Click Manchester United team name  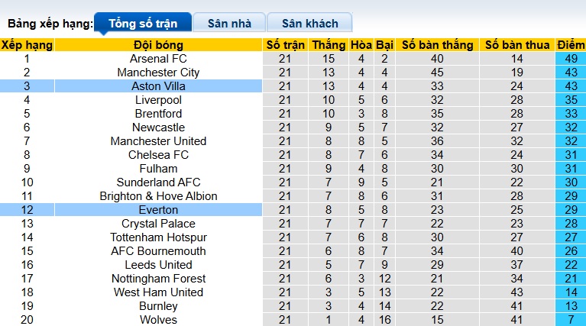click(158, 141)
